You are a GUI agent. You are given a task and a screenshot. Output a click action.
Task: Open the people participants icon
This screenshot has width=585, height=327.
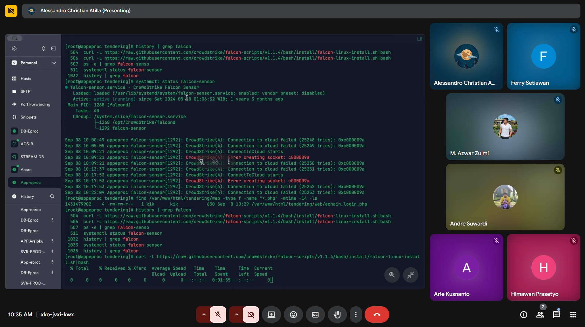540,315
